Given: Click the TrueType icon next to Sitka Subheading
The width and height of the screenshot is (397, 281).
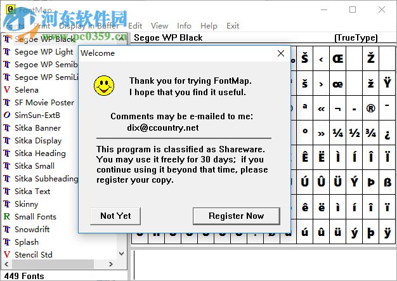Looking at the screenshot, I should 7,178.
